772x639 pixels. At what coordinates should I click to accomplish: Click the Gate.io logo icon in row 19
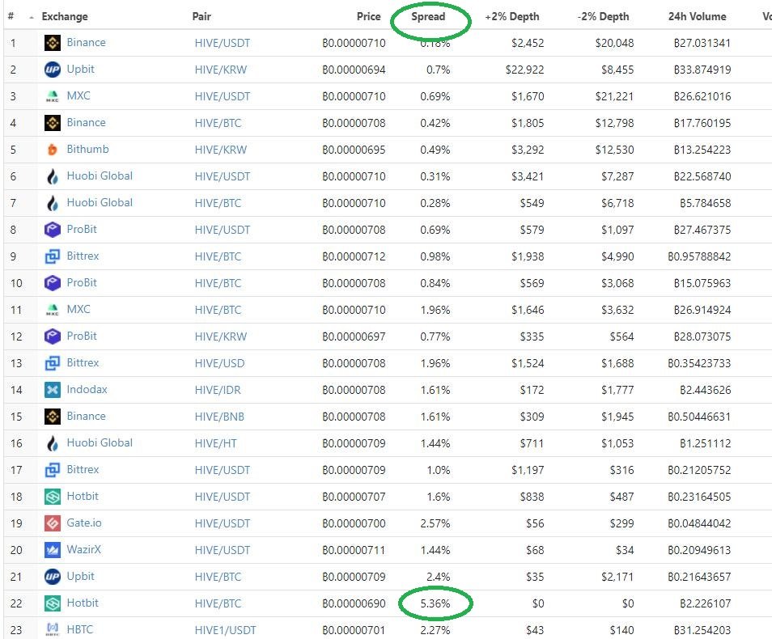(x=52, y=523)
